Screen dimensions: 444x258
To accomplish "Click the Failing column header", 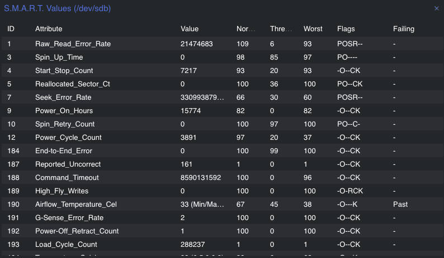I will pos(404,28).
